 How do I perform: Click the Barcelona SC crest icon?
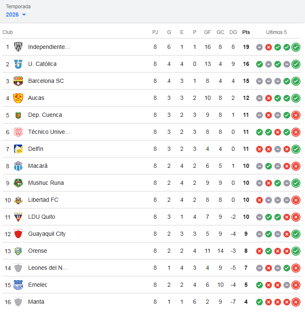(18, 81)
